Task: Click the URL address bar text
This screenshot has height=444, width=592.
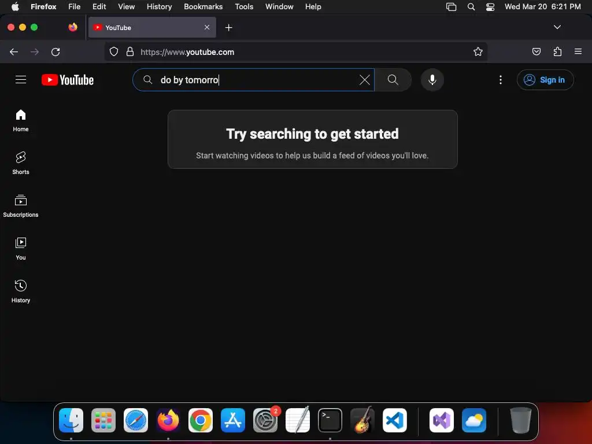Action: coord(187,52)
